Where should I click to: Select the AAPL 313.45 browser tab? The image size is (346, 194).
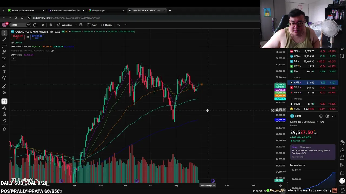(147, 11)
